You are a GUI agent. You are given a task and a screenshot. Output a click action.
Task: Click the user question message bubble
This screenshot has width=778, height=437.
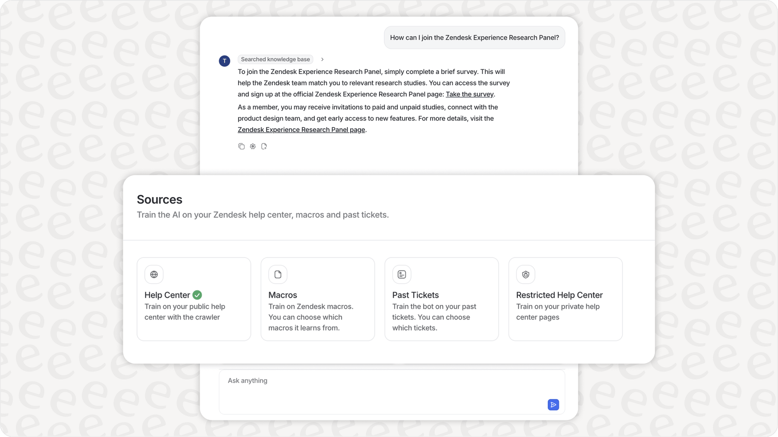pyautogui.click(x=474, y=38)
